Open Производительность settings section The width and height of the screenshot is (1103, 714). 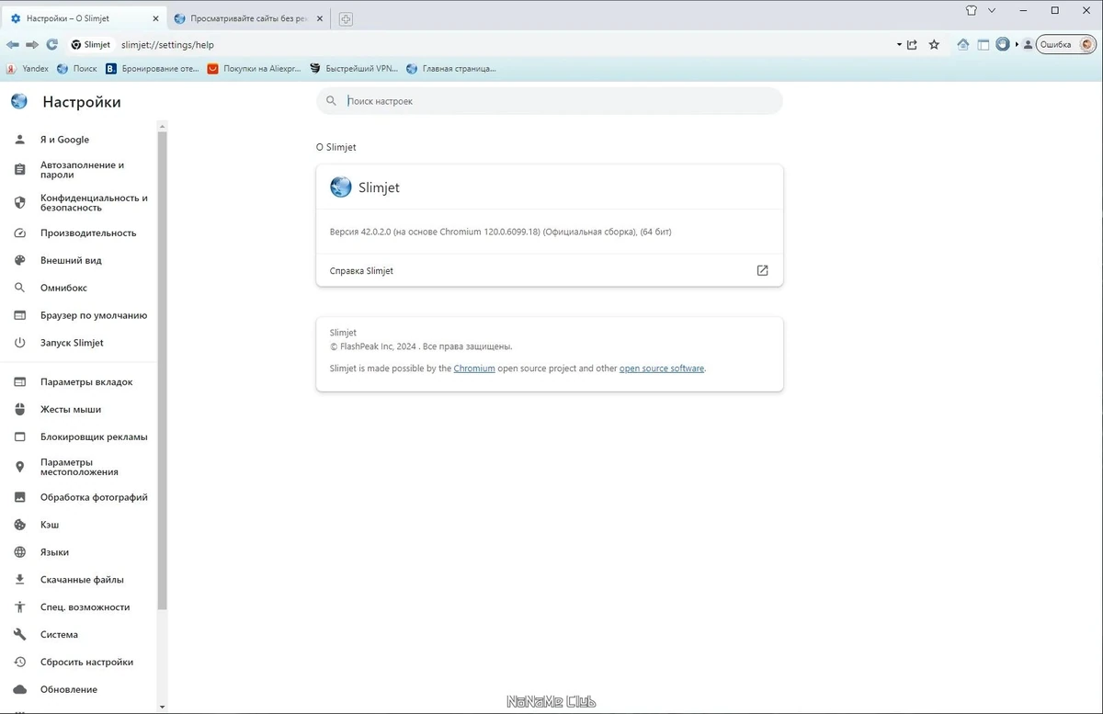click(x=79, y=232)
